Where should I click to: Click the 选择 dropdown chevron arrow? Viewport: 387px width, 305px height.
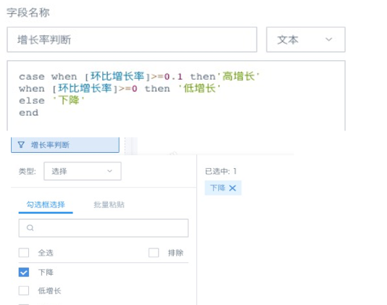click(109, 171)
